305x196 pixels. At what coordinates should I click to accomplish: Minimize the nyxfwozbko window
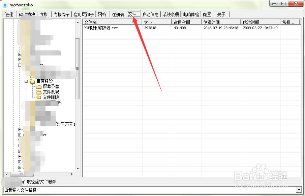click(274, 3)
